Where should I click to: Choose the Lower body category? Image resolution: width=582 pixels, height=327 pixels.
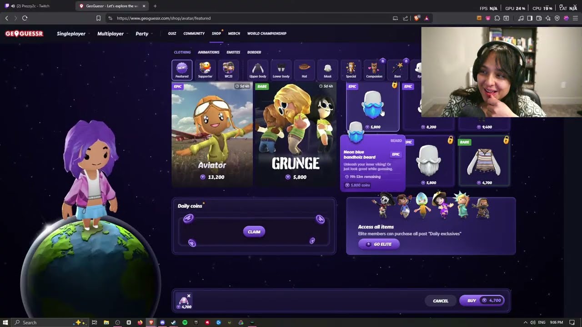[281, 70]
